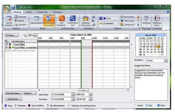The width and height of the screenshot is (175, 112).
Task: Set High Importance red exclamation icon
Action: coord(138,21)
